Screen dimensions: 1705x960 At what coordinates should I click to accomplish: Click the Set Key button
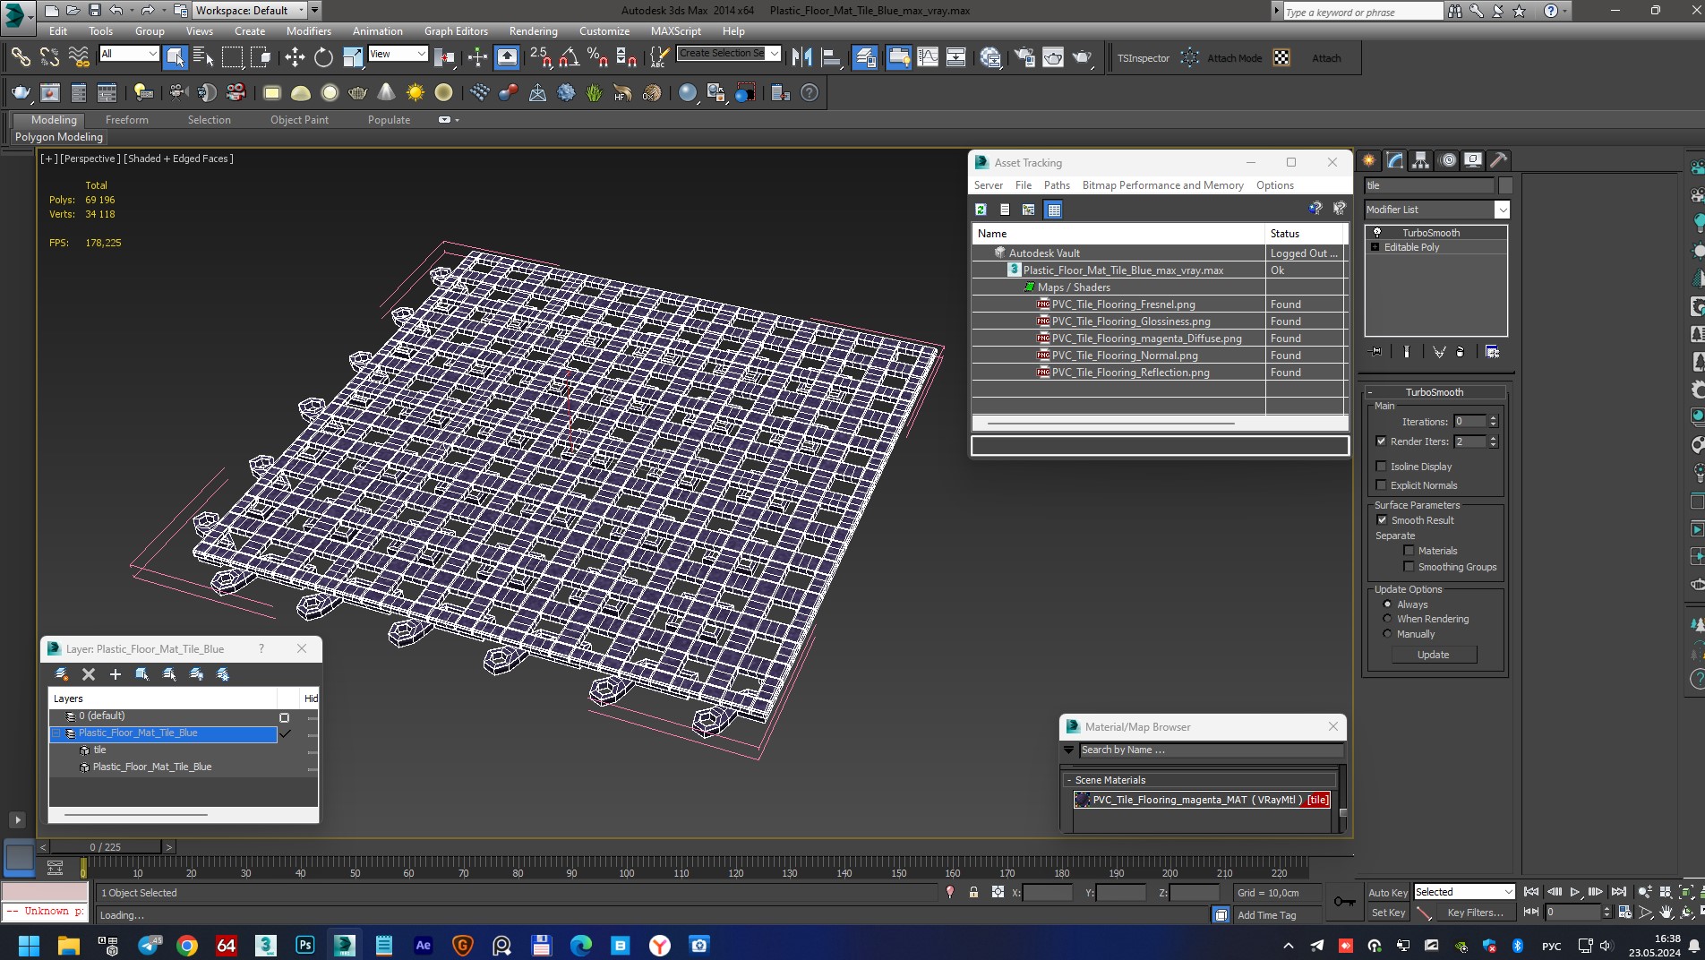(x=1387, y=913)
